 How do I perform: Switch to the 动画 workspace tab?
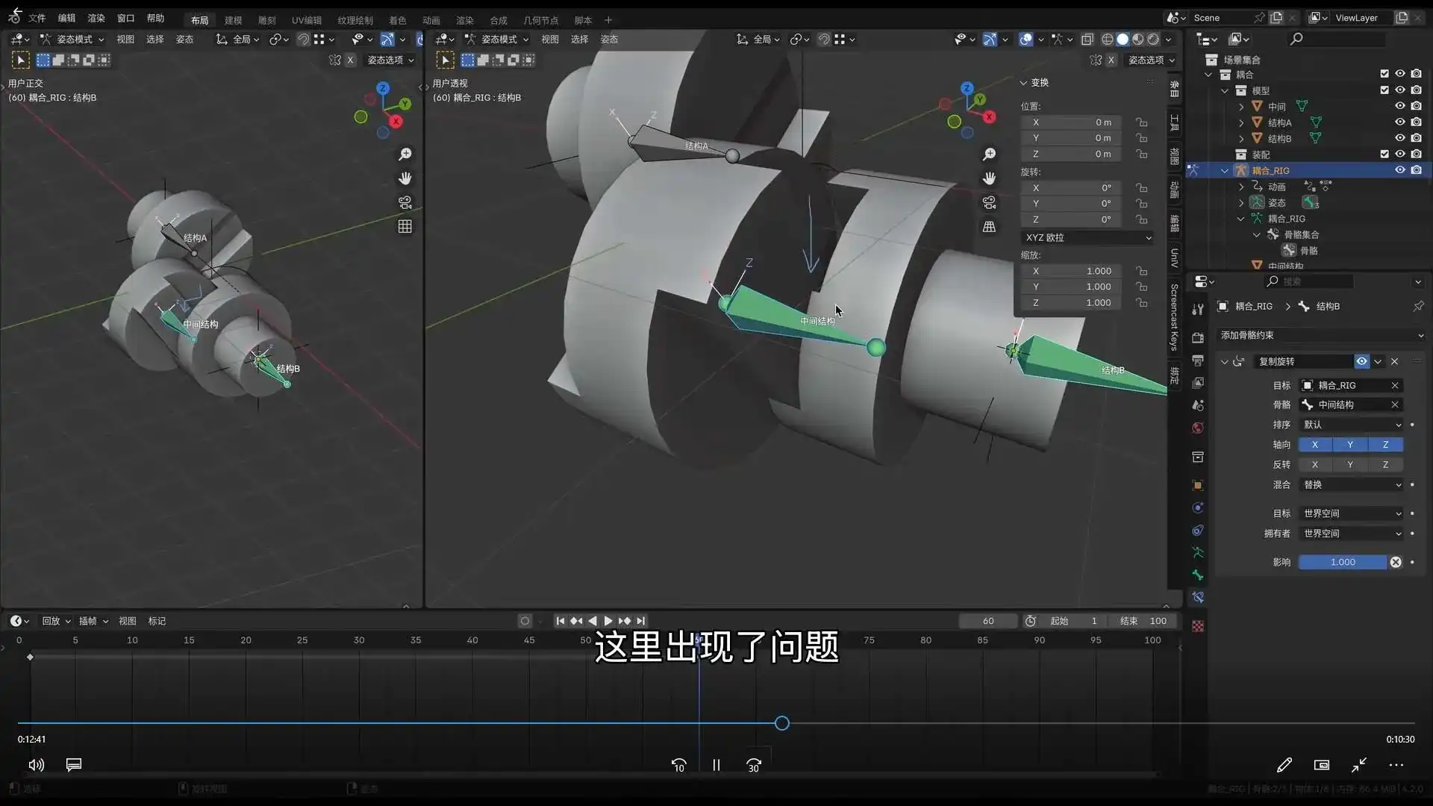coord(431,20)
